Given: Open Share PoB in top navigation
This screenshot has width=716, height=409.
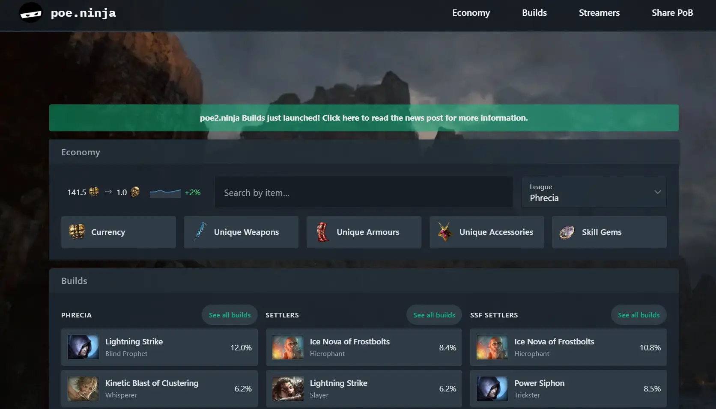Looking at the screenshot, I should click(x=672, y=13).
